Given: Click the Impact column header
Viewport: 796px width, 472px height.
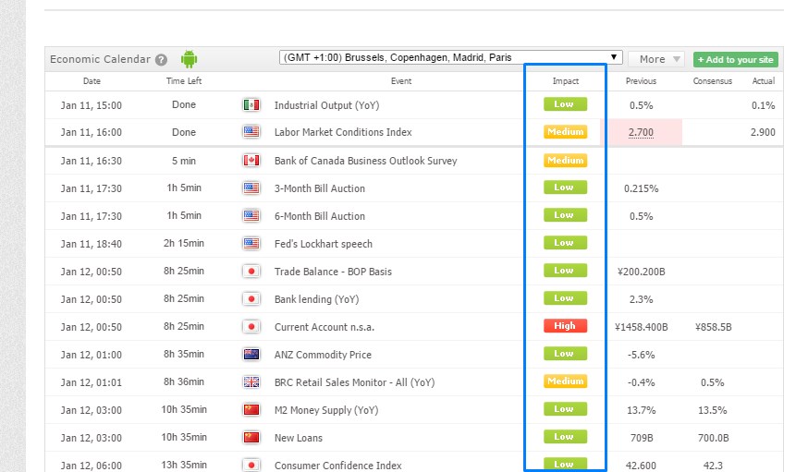Looking at the screenshot, I should coord(565,81).
